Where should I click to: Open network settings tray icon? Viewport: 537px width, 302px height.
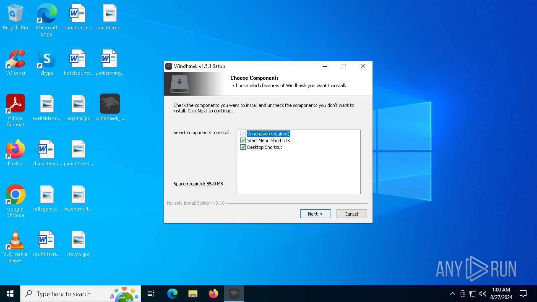coord(473,294)
